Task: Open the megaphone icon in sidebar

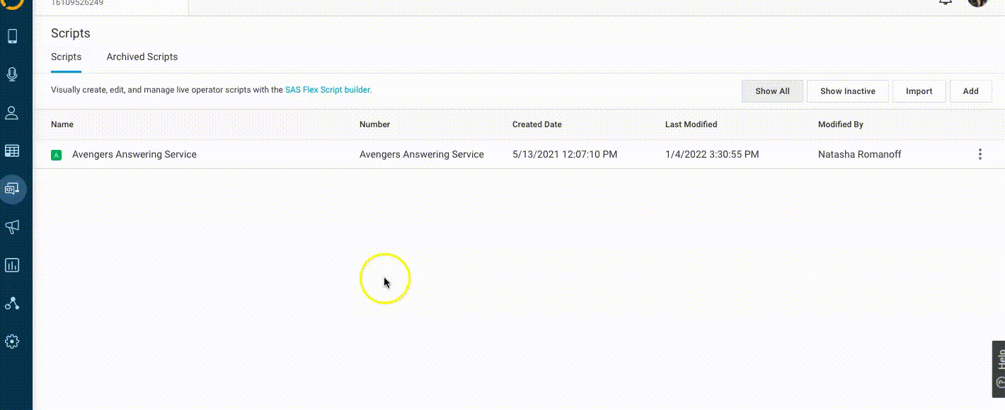Action: 12,227
